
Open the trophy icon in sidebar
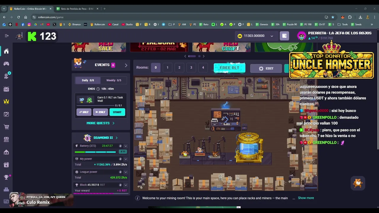[x=6, y=177]
